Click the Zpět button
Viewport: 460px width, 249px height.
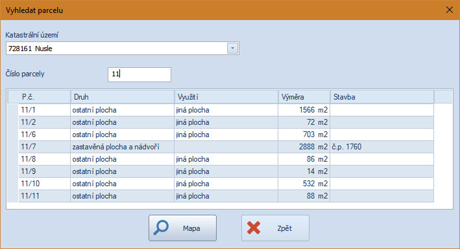tap(275, 228)
